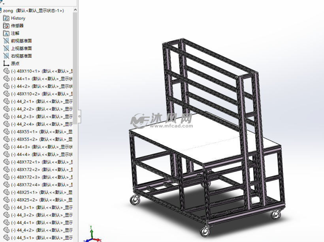
Task: Click the part icon beside 48X110<1>
Action: 6,71
